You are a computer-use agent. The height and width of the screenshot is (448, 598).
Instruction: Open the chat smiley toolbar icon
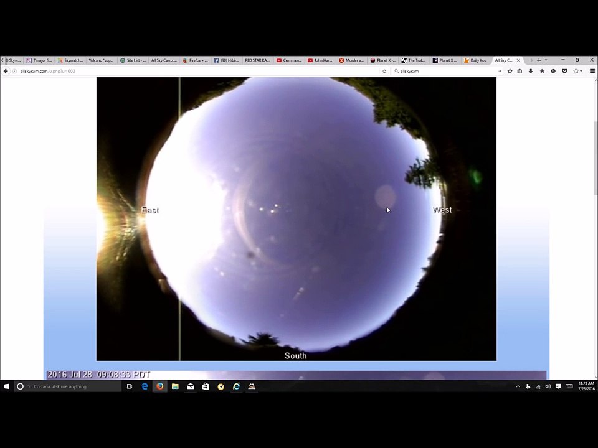553,71
